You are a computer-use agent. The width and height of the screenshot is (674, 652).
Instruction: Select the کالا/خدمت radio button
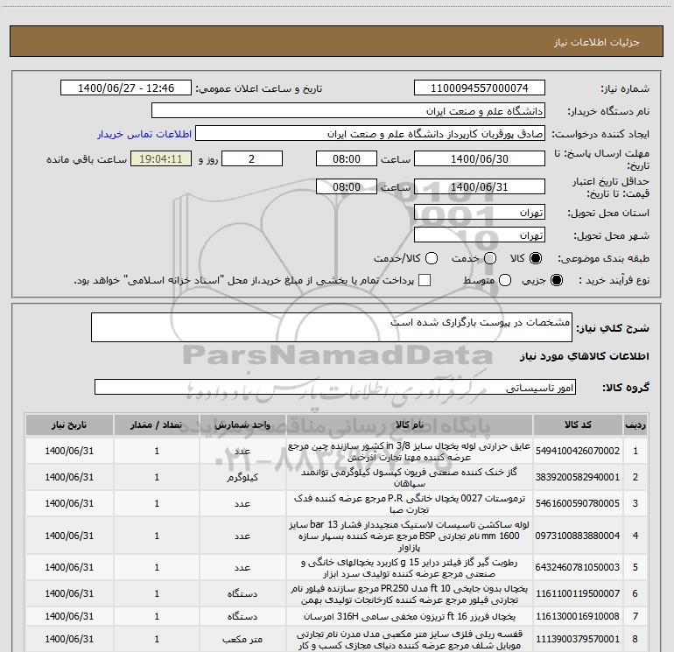click(432, 258)
